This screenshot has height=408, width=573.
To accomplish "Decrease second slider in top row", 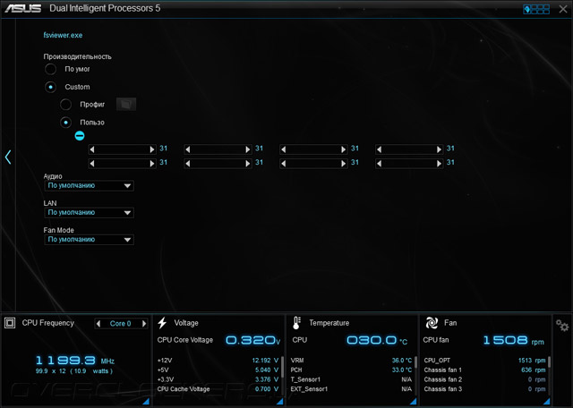I will coord(188,149).
